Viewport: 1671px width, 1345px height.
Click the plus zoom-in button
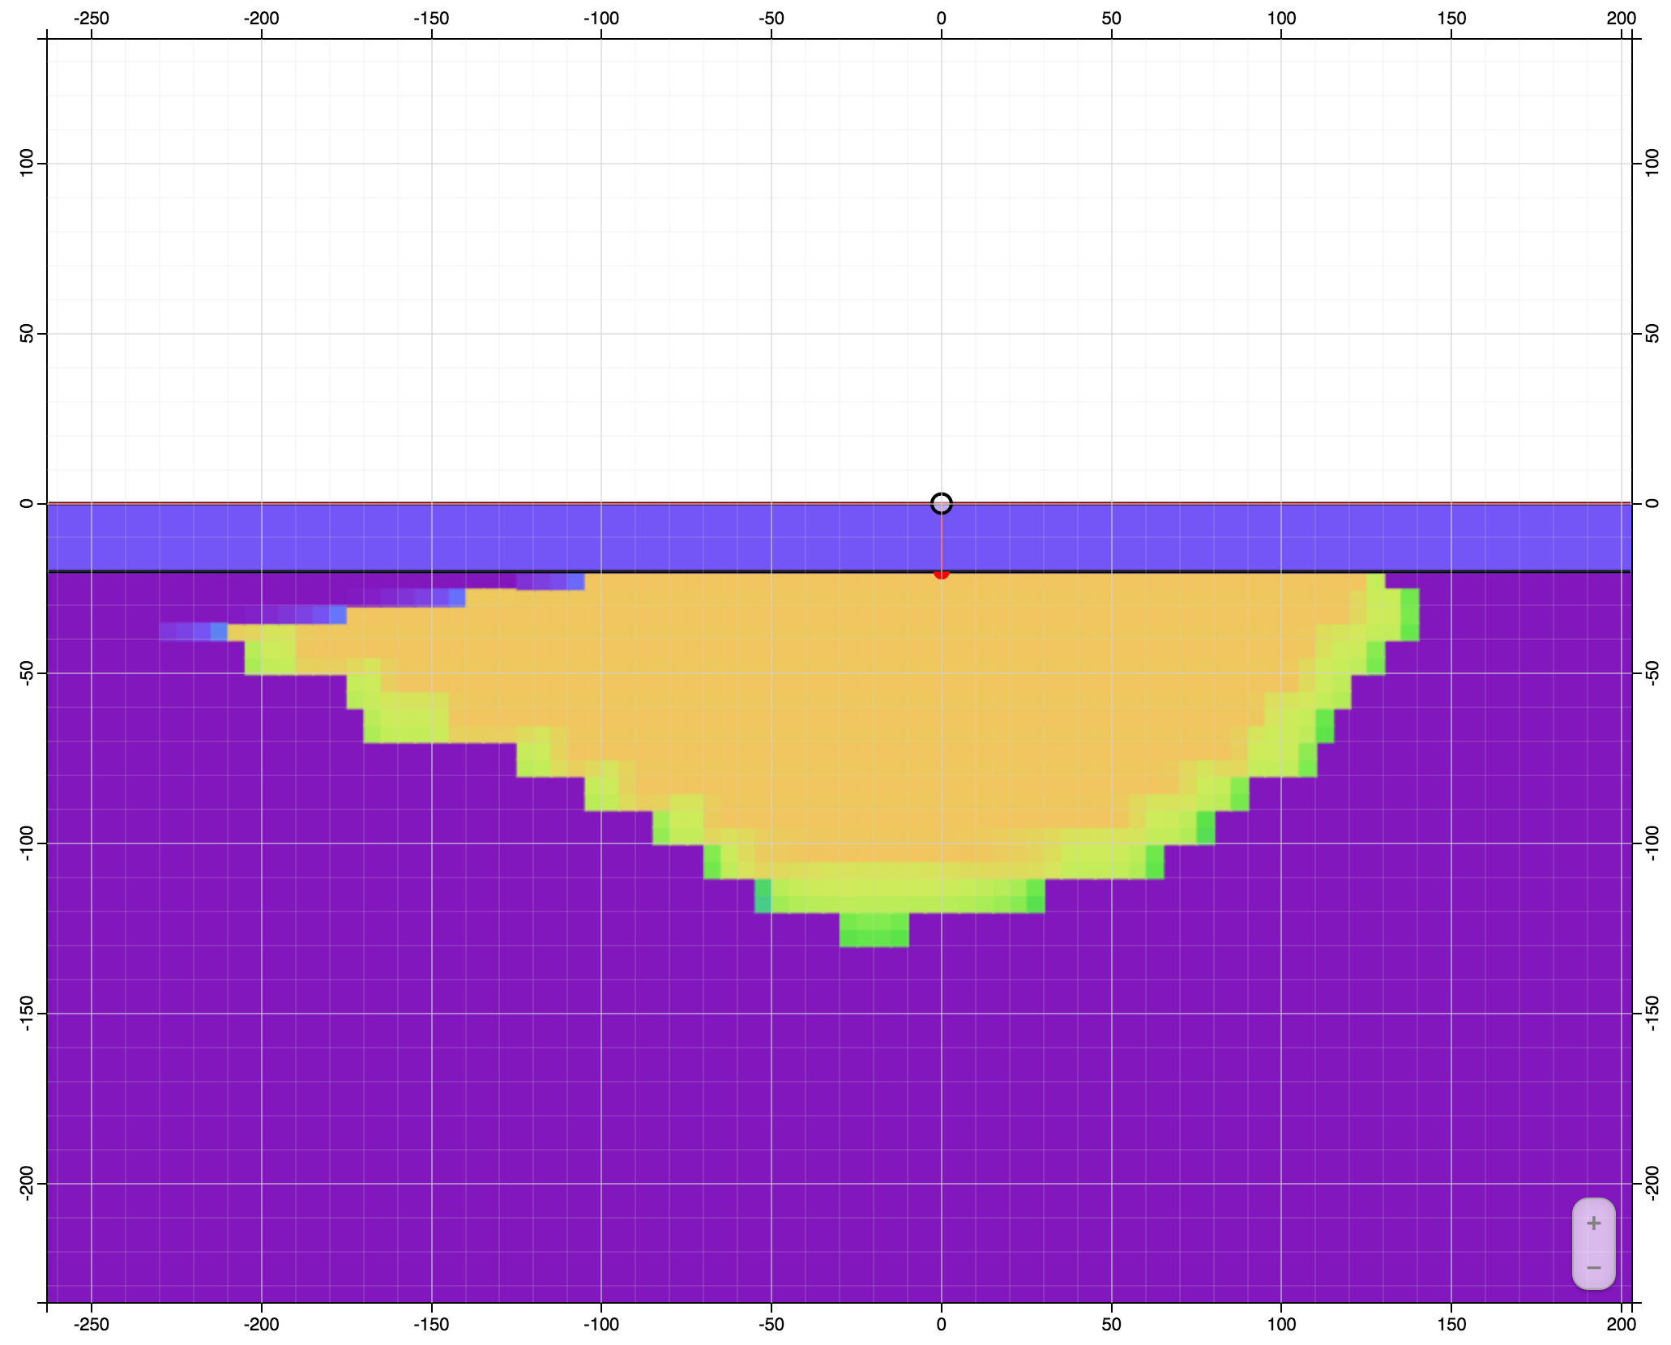tap(1593, 1223)
